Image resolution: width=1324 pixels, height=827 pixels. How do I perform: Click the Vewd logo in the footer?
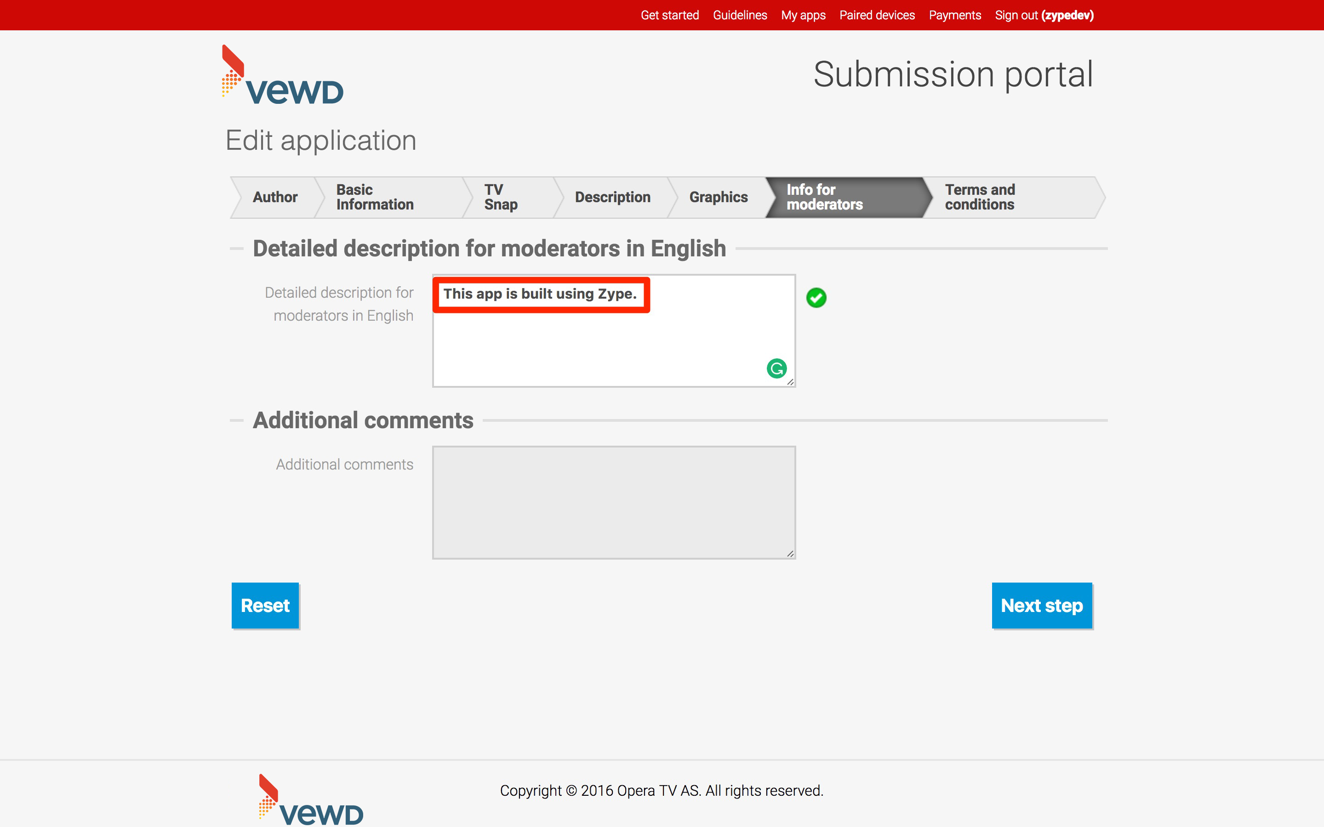point(311,799)
